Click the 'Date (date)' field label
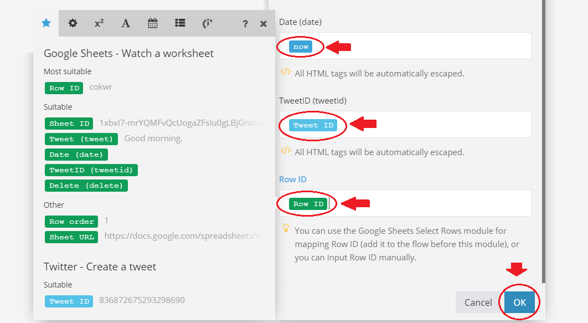 300,22
